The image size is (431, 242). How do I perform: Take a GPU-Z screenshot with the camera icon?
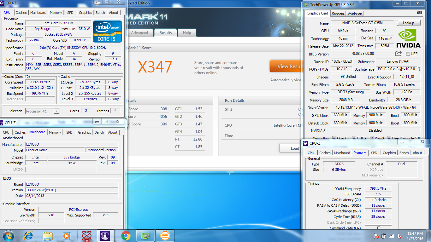(x=419, y=13)
